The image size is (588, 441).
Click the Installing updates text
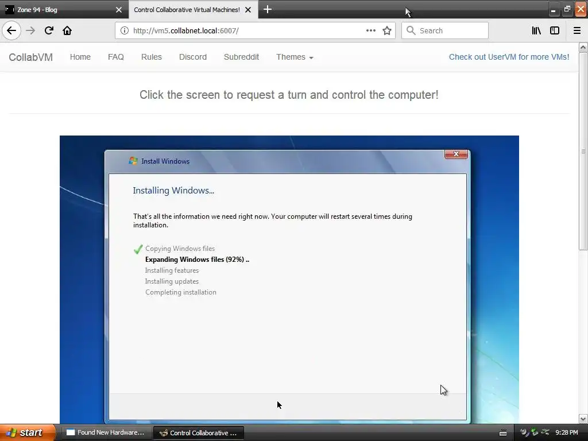coord(172,281)
